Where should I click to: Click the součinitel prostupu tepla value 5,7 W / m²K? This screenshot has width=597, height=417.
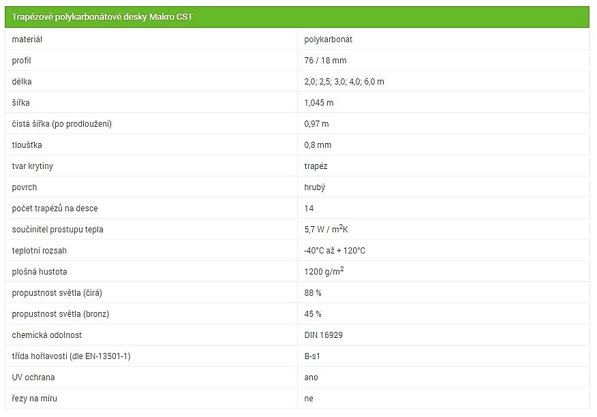326,229
